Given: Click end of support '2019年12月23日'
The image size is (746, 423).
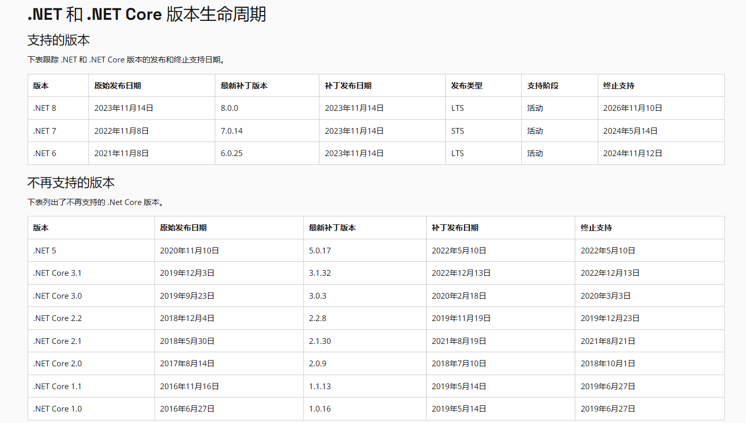Looking at the screenshot, I should click(x=610, y=318).
